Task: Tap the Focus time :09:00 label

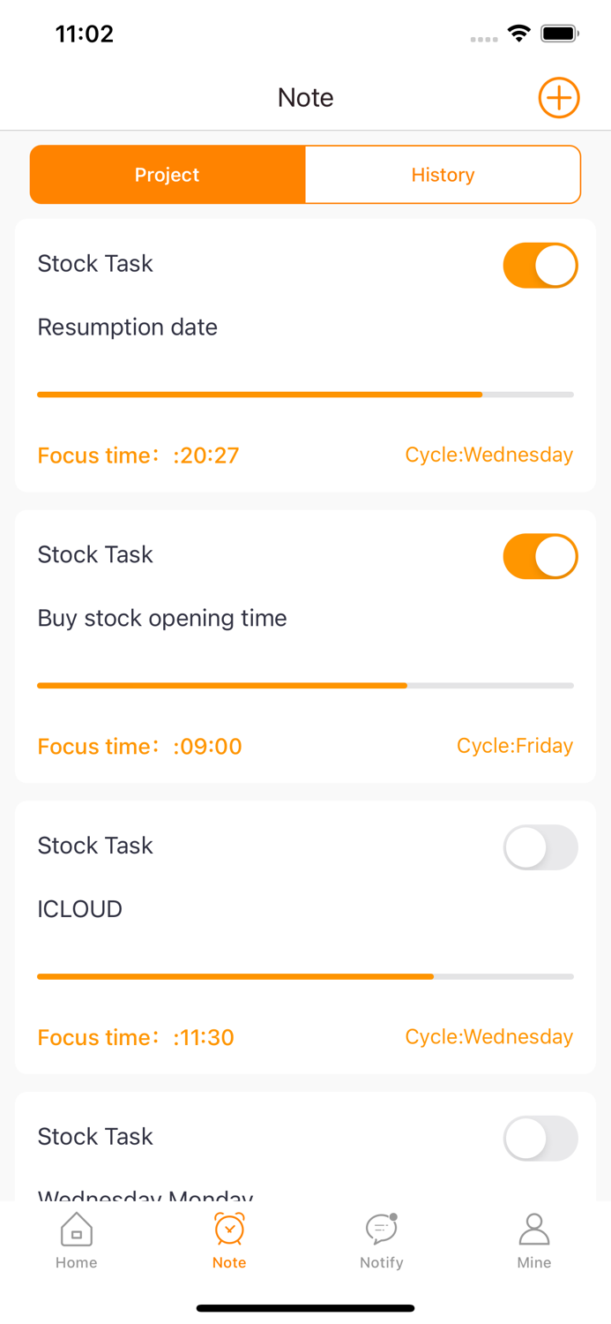Action: [139, 746]
